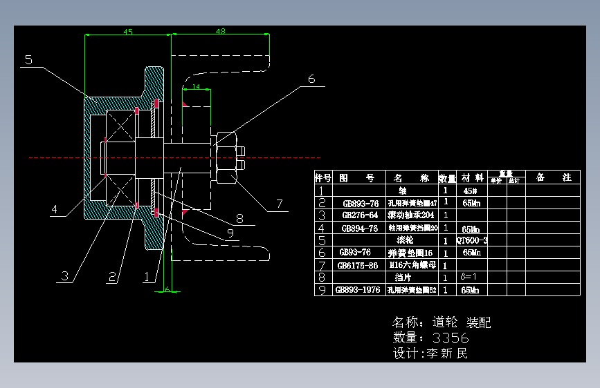
Task: Click the '45' dimension above the wheel
Action: (128, 32)
